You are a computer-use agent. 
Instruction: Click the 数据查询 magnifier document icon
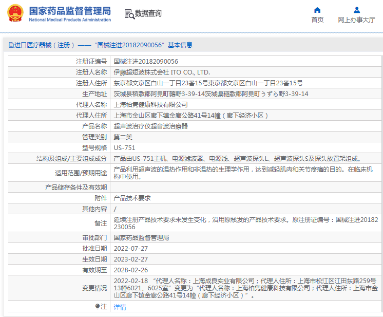(129, 14)
